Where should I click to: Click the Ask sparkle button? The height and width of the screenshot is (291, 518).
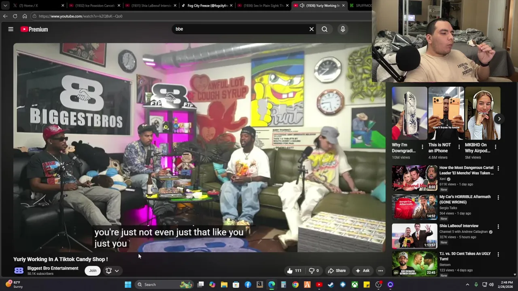click(362, 271)
